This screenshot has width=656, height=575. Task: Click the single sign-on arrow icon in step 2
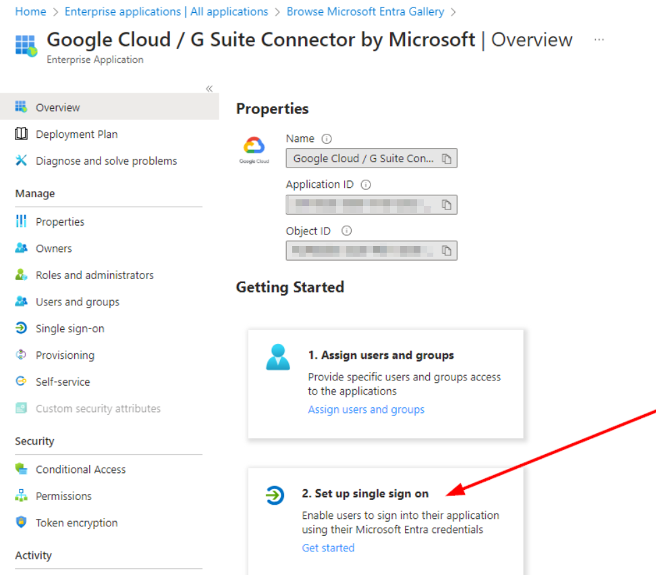[x=275, y=496]
